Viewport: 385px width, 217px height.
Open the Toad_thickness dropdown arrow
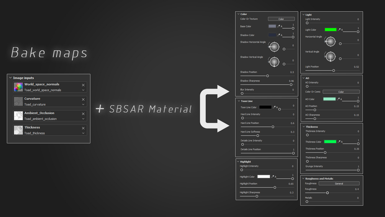(83, 133)
